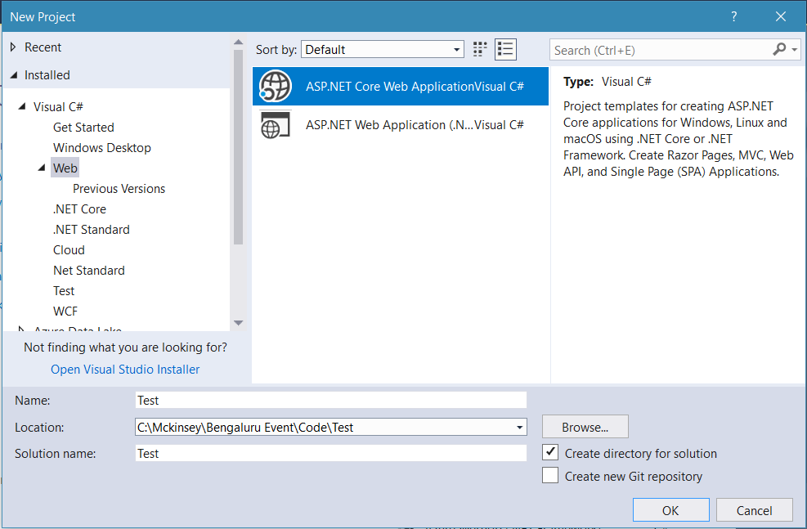
Task: Enable Create new Git repository
Action: click(550, 476)
